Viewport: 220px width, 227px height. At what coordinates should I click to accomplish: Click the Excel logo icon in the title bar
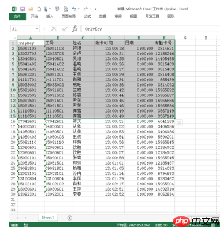[14, 9]
